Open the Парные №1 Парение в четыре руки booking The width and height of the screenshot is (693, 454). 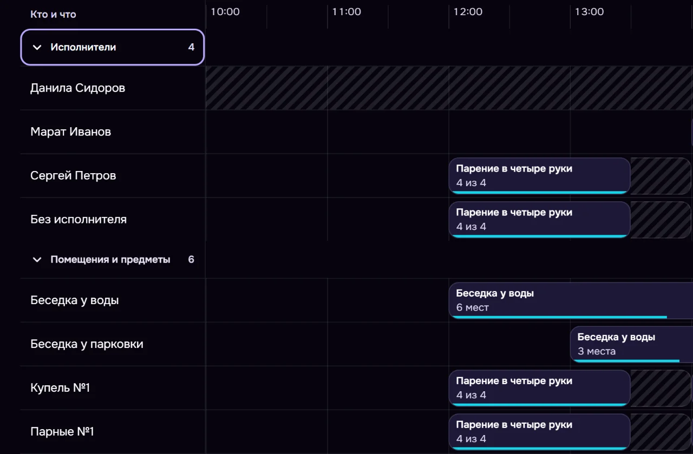pos(540,432)
